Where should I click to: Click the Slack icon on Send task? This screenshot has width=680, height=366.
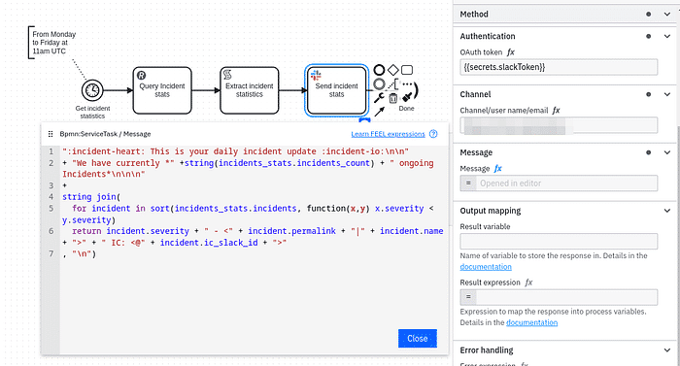pyautogui.click(x=316, y=76)
